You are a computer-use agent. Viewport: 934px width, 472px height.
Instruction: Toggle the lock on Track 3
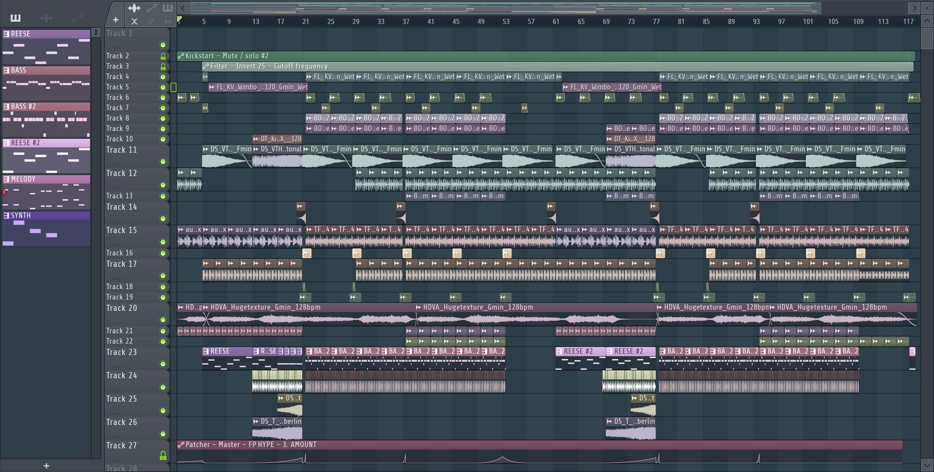tap(163, 67)
